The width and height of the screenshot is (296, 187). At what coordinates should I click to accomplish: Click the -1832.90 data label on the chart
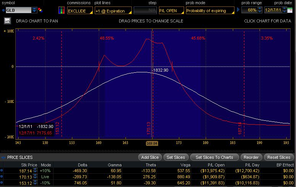pos(160,70)
